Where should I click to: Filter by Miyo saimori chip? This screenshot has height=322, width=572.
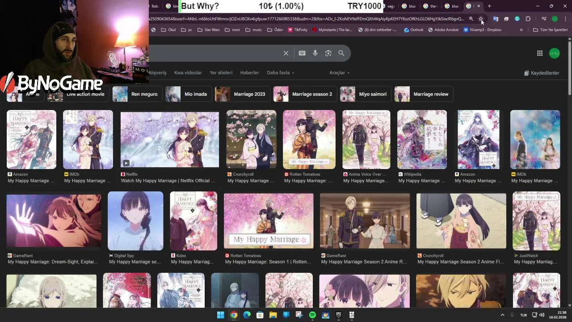point(366,94)
